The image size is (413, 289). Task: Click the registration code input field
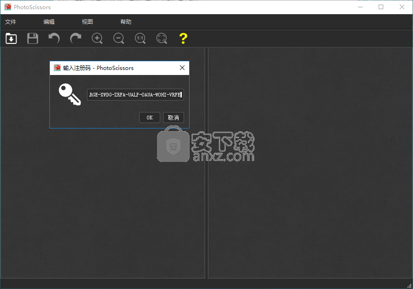[x=136, y=95]
